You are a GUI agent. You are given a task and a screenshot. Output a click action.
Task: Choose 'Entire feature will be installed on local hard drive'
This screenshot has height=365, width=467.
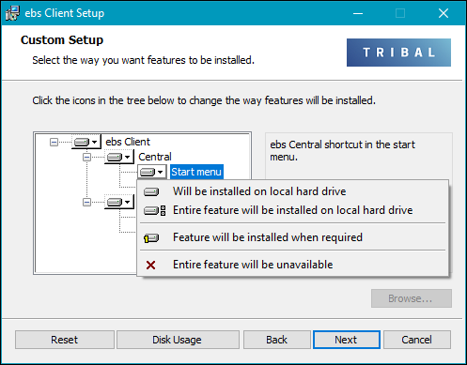(292, 210)
